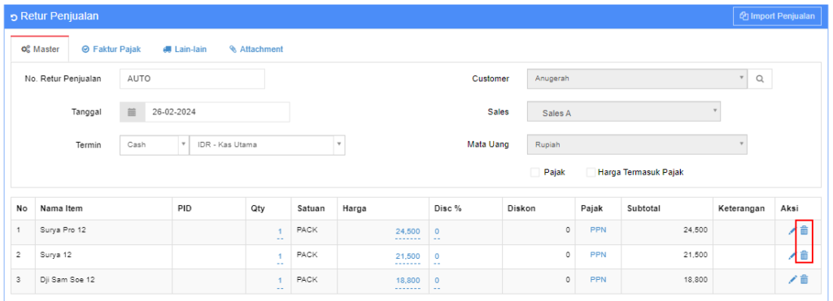The height and width of the screenshot is (301, 833).
Task: Click the subtotal 18,800 cell
Action: point(667,282)
